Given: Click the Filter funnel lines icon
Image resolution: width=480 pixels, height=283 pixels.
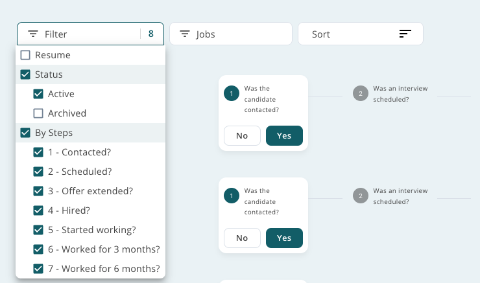Looking at the screenshot, I should (32, 34).
